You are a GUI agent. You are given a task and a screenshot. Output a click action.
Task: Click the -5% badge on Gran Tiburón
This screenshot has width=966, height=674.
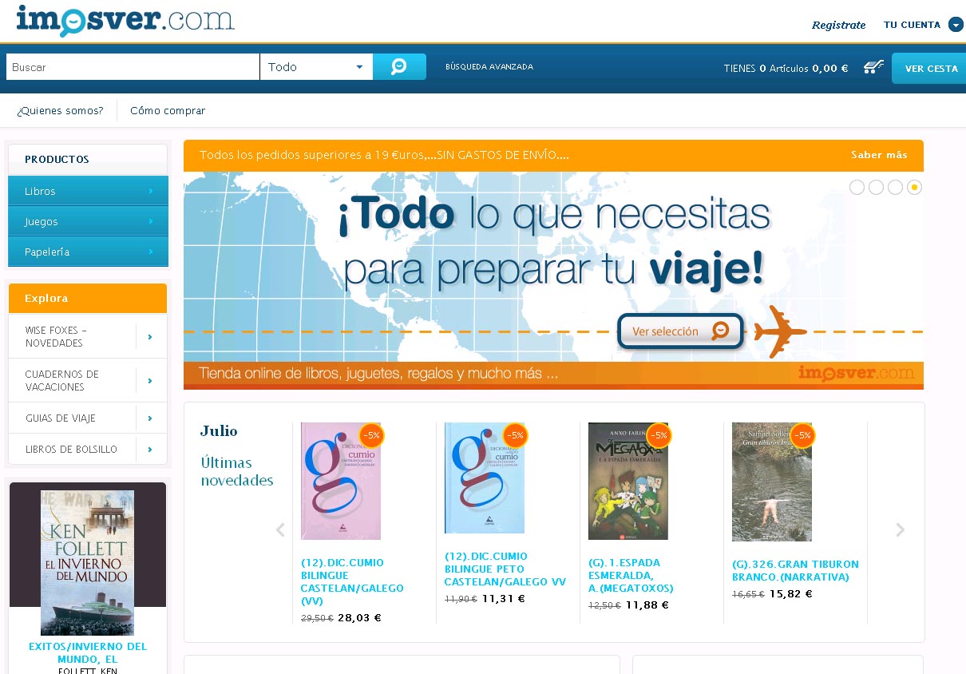(802, 435)
